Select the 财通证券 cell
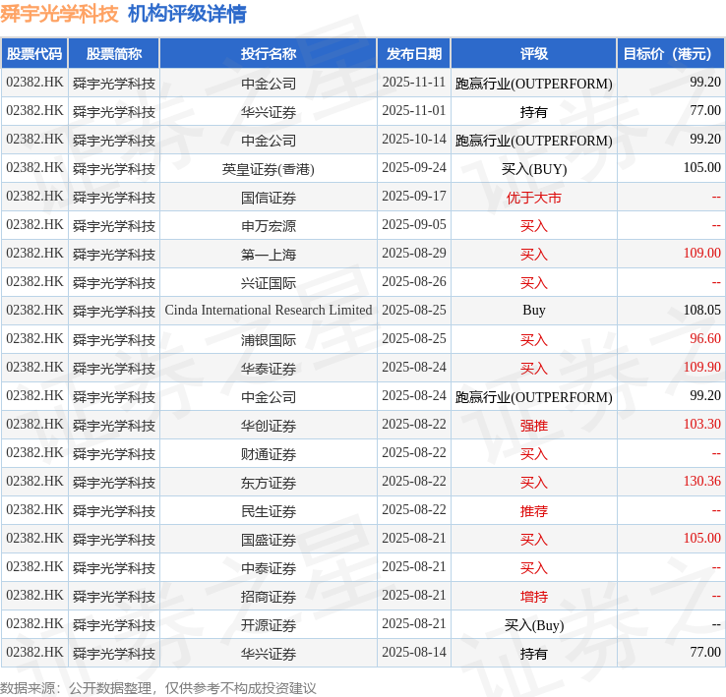726x697 pixels. tap(269, 454)
